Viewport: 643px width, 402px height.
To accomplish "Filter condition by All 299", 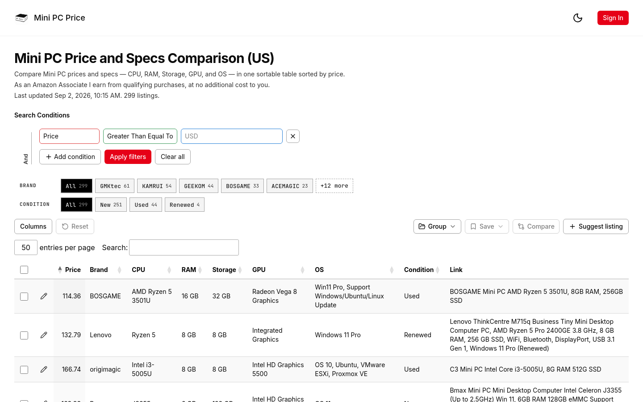I will click(76, 205).
